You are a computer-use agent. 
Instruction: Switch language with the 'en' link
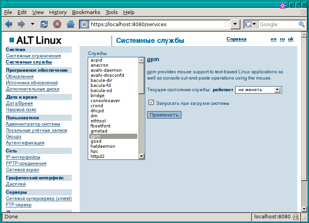[x=273, y=39]
